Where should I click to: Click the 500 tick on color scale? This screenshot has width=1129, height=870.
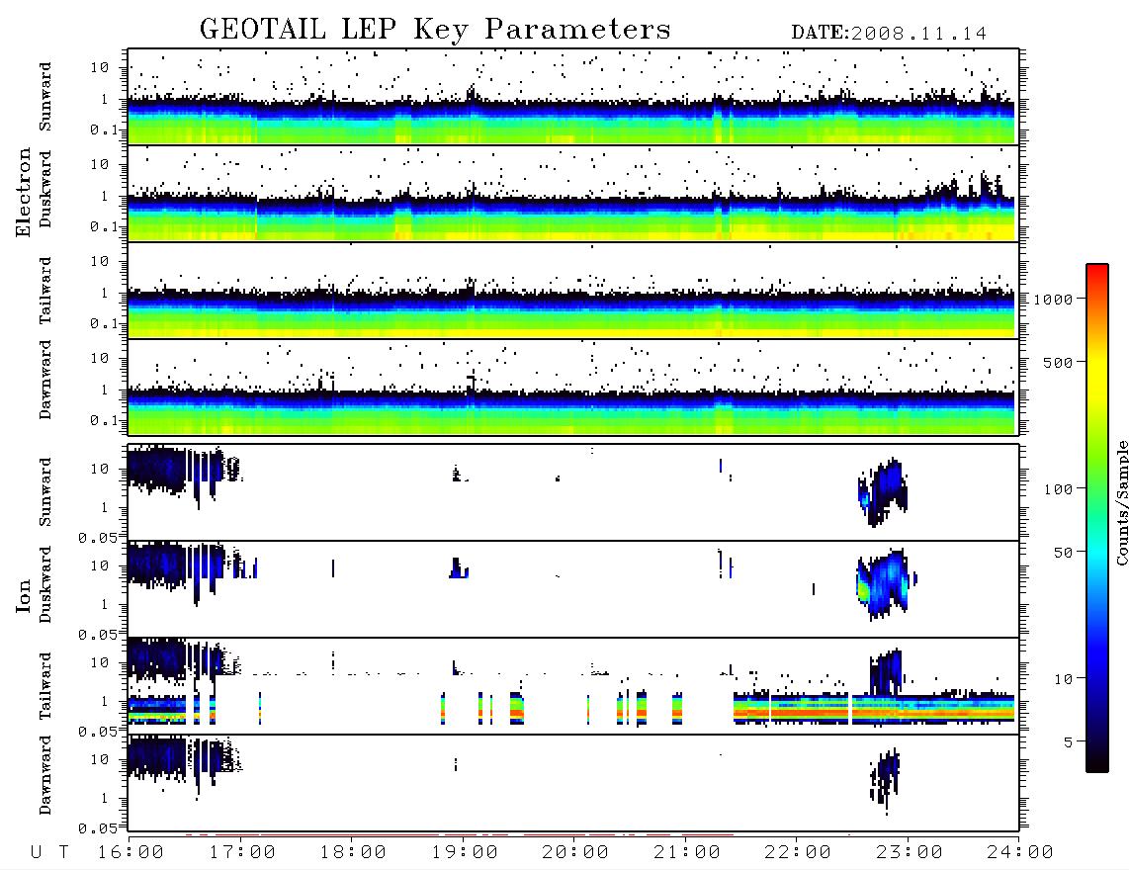point(1058,363)
